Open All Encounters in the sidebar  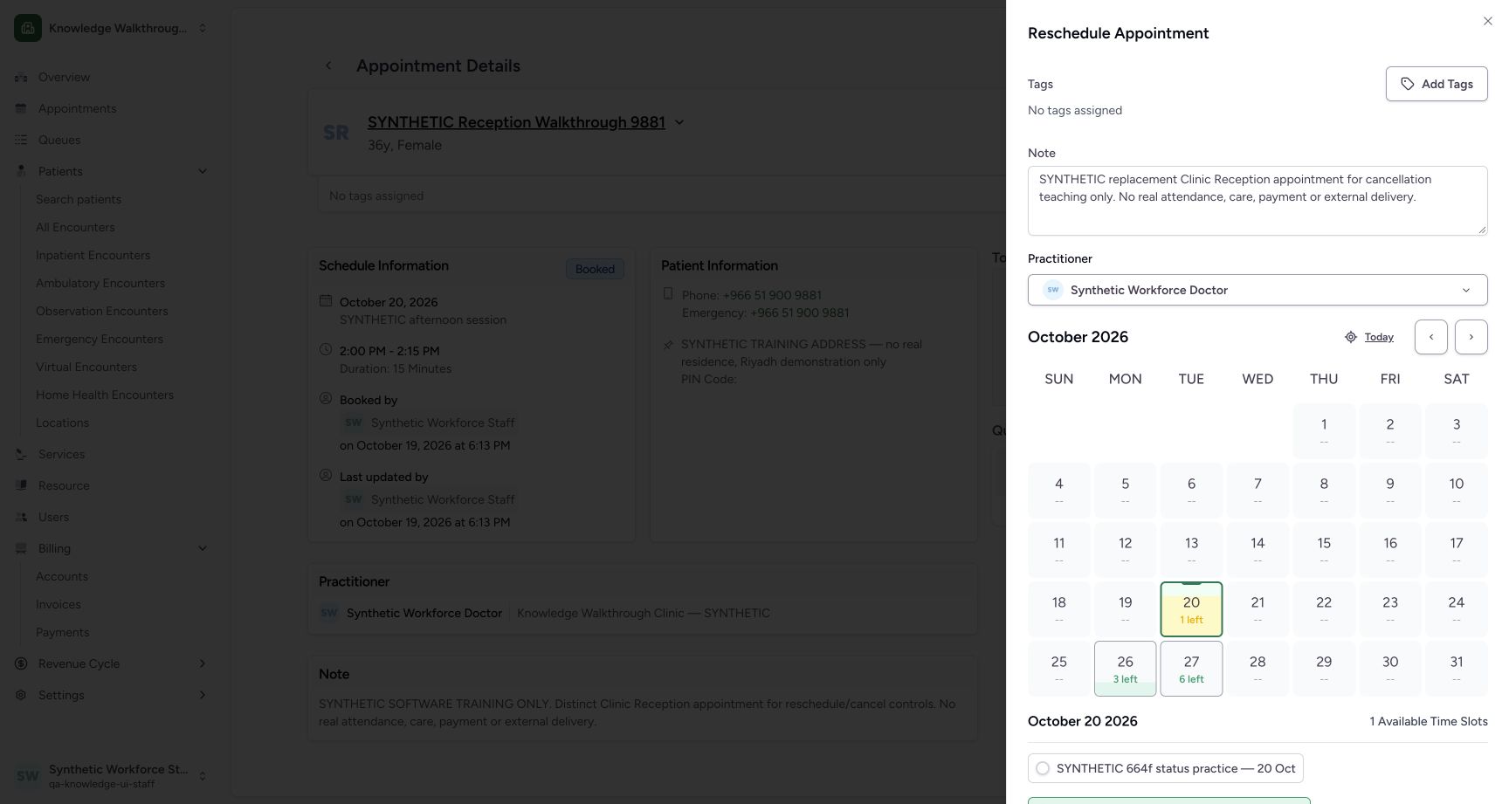pos(75,227)
